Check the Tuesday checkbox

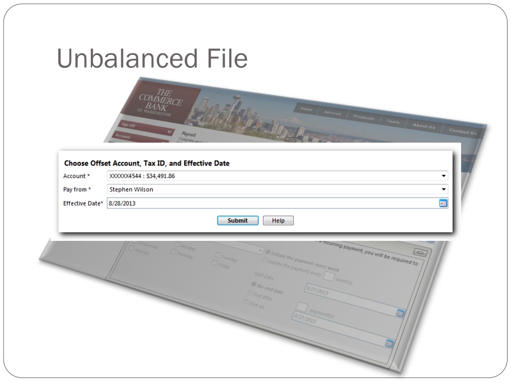pyautogui.click(x=218, y=255)
